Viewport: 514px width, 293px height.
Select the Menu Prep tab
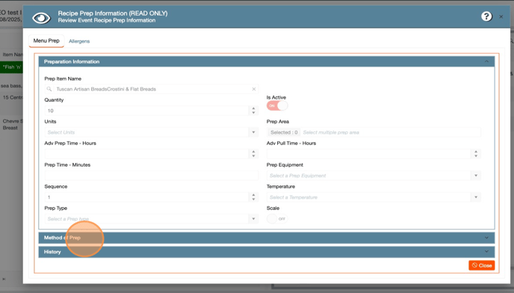tap(46, 40)
